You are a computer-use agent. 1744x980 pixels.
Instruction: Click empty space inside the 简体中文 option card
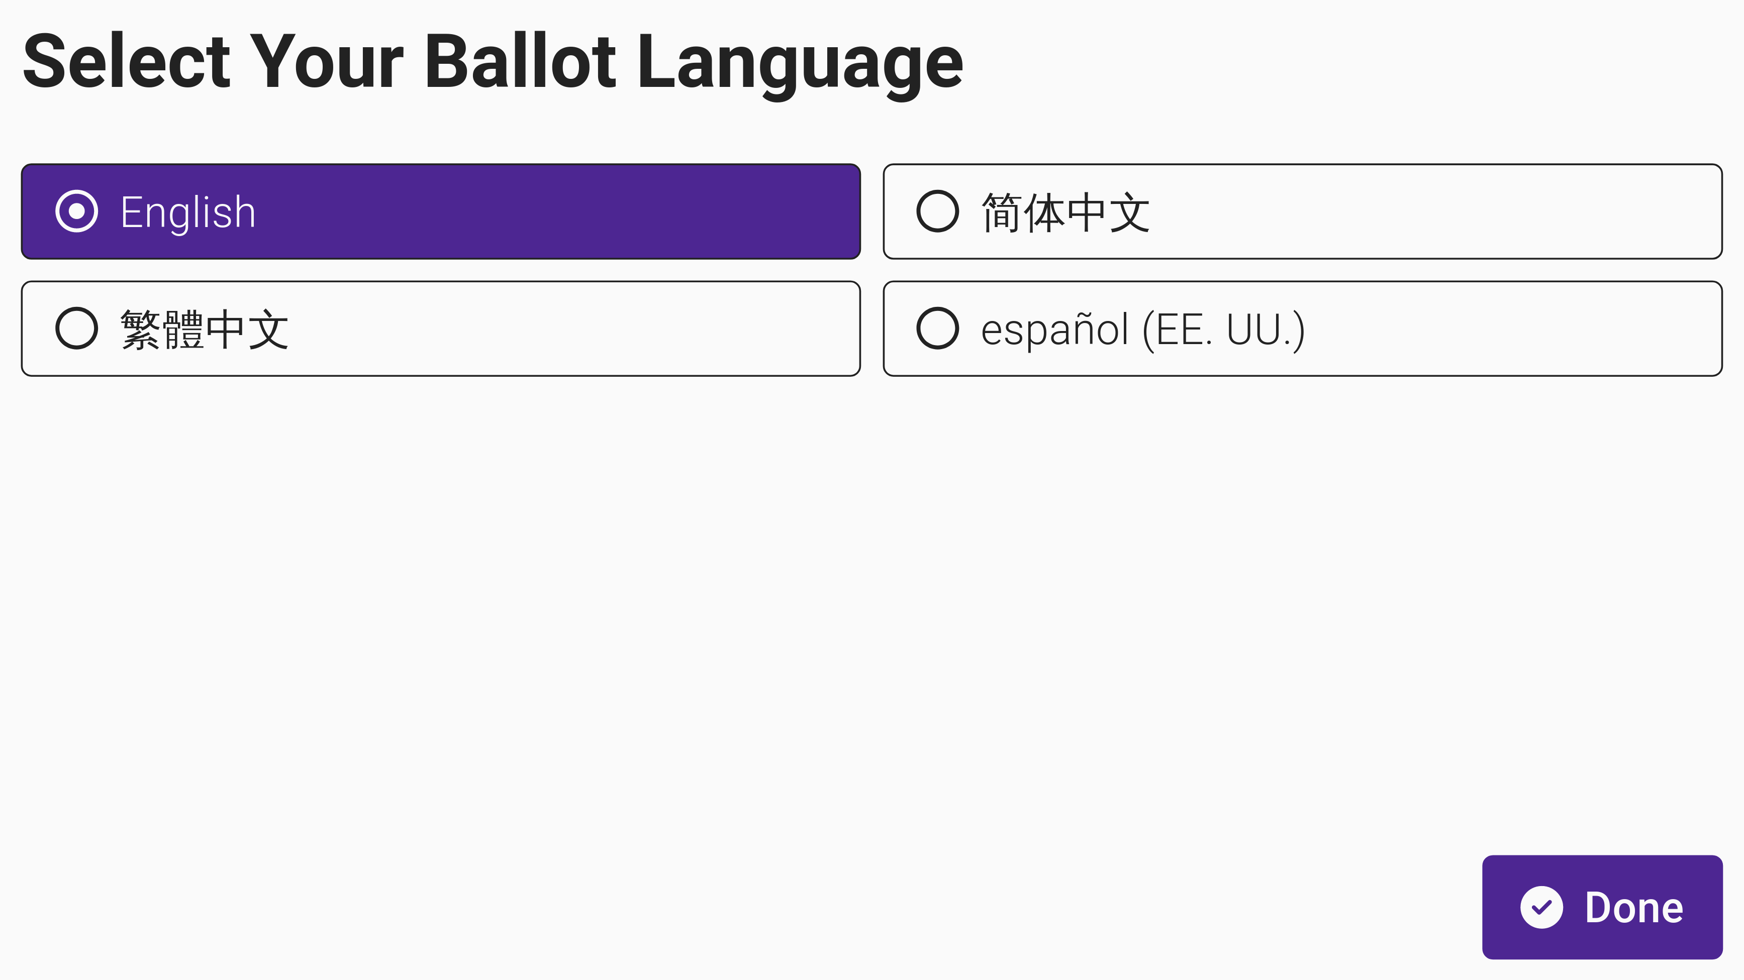(x=1456, y=211)
